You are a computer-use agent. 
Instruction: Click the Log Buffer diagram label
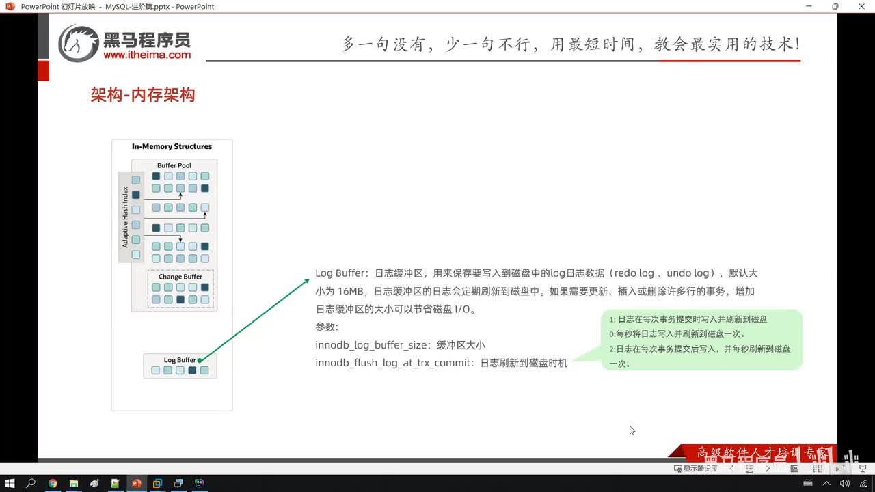click(x=180, y=360)
